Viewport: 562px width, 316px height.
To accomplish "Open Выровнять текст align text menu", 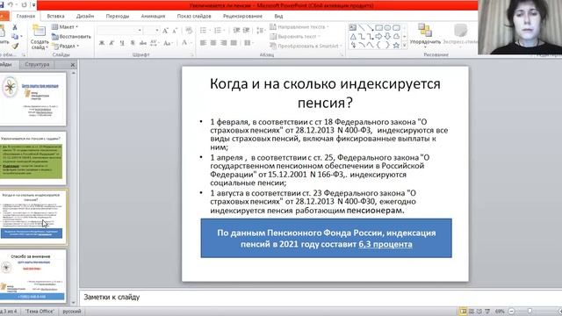I will [295, 37].
